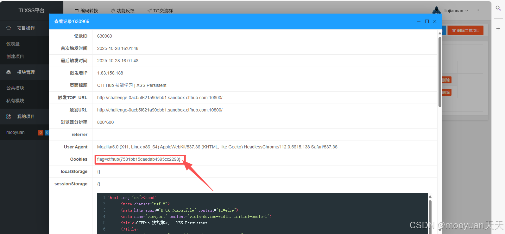Click the lower orange 删除 button behind dialog
The height and width of the screenshot is (234, 505).
click(446, 93)
